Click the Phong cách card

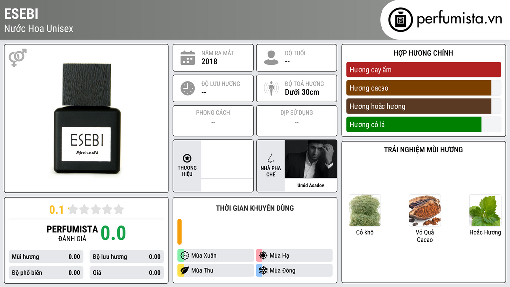click(213, 121)
